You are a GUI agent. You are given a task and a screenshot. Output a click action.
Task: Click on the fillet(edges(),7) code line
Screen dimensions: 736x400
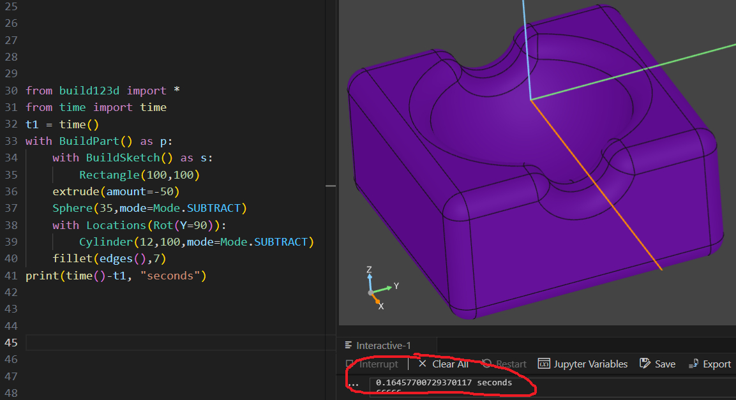pos(110,259)
